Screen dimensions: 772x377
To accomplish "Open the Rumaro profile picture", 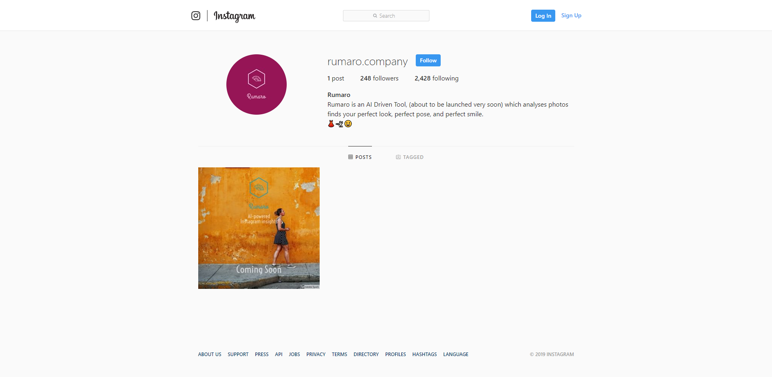I will pos(257,84).
